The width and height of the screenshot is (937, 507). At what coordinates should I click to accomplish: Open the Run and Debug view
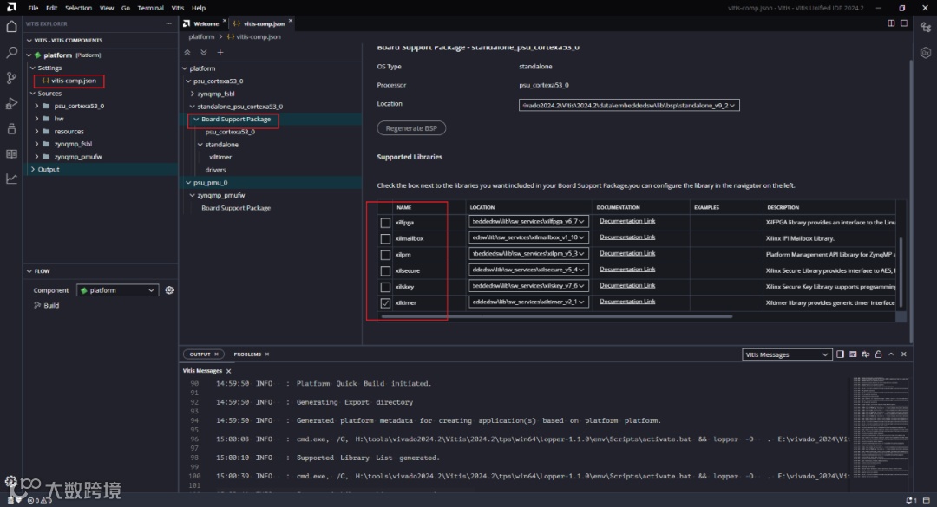pyautogui.click(x=11, y=103)
